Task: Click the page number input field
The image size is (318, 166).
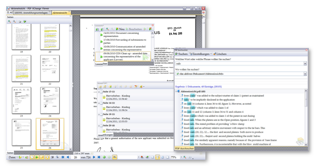Action: (75, 157)
